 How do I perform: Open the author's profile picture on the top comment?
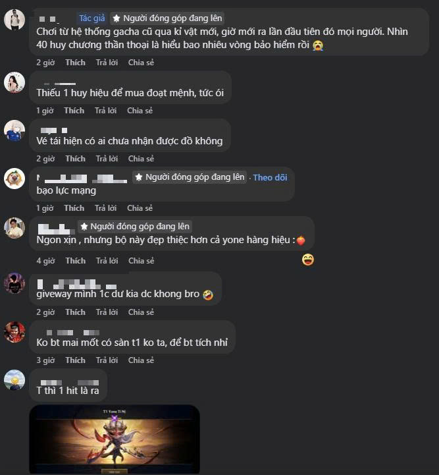click(14, 20)
